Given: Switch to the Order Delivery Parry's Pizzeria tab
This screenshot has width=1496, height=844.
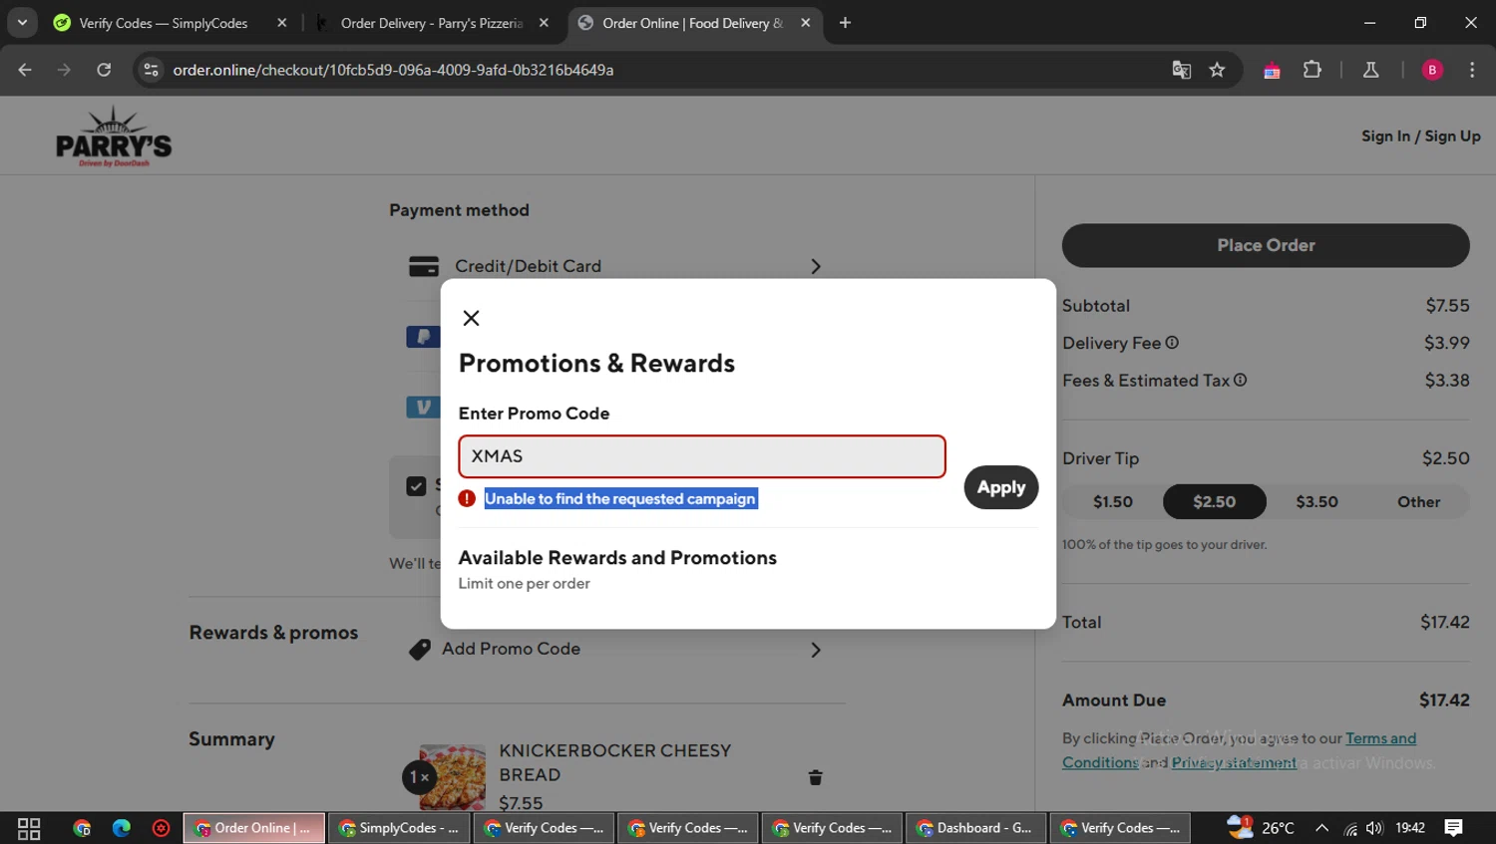Looking at the screenshot, I should [x=431, y=23].
